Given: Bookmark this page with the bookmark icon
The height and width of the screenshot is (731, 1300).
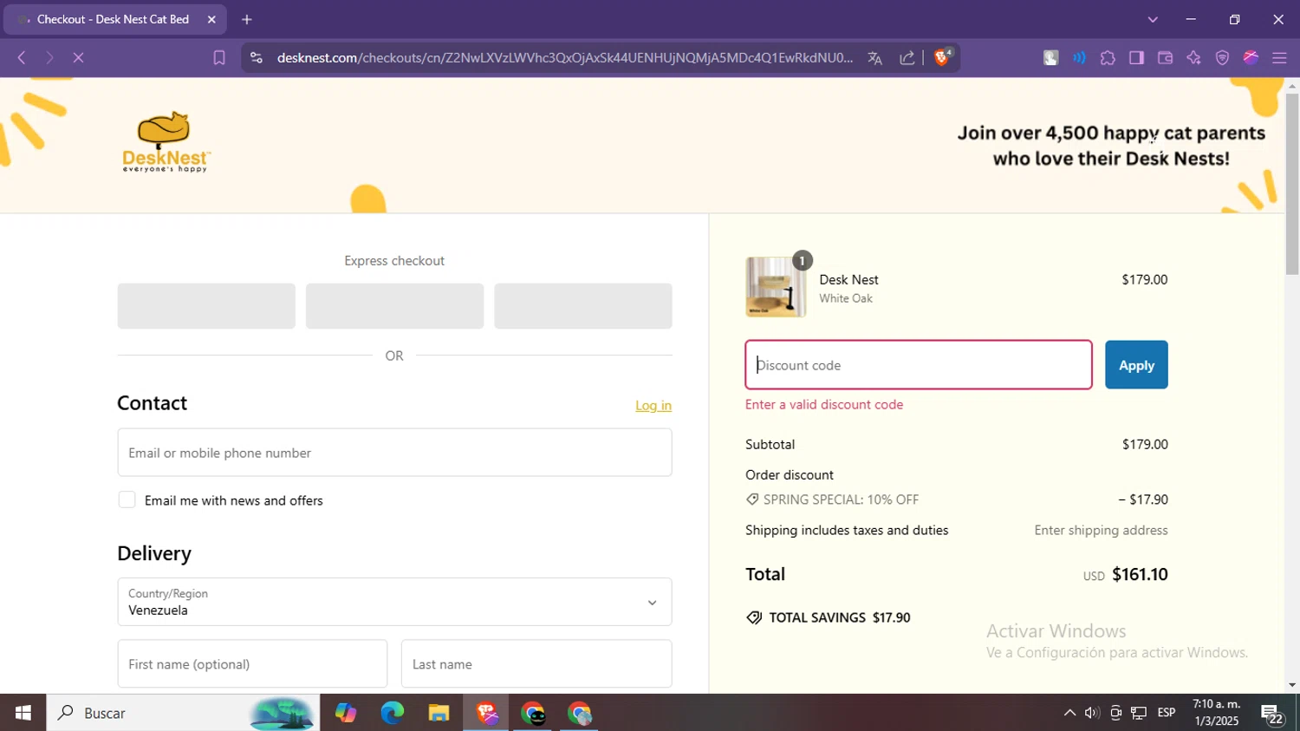Looking at the screenshot, I should 219,58.
